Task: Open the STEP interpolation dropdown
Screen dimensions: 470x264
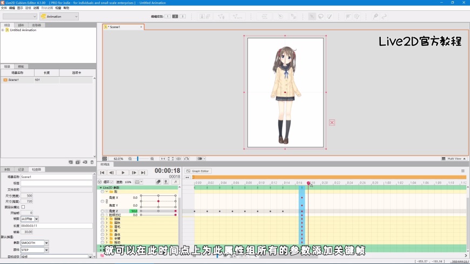Action: (x=35, y=250)
